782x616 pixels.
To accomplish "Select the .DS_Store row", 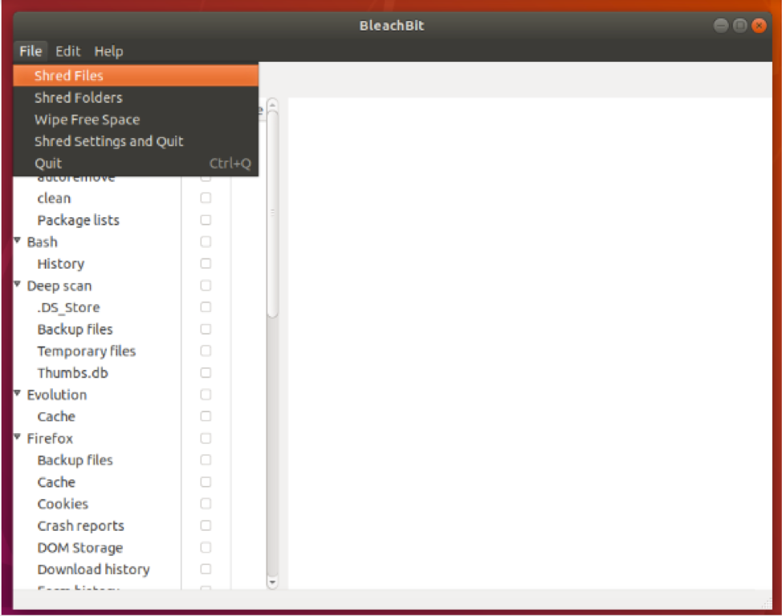I will pyautogui.click(x=68, y=307).
